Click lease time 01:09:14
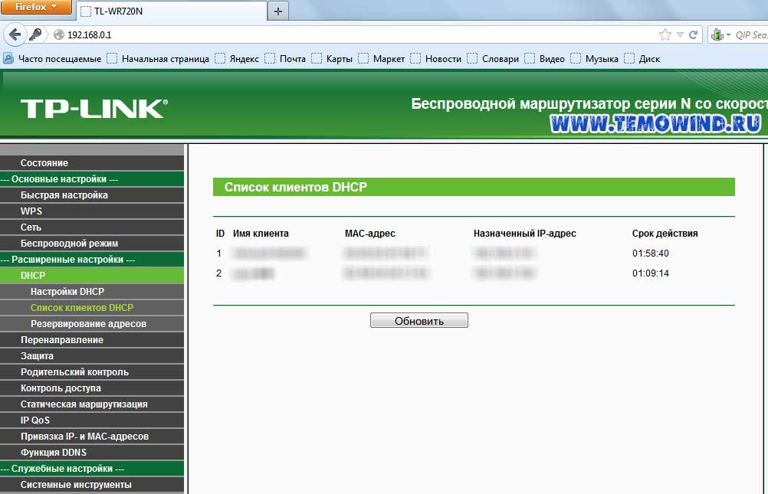Screen dimensions: 768x494 click(651, 273)
